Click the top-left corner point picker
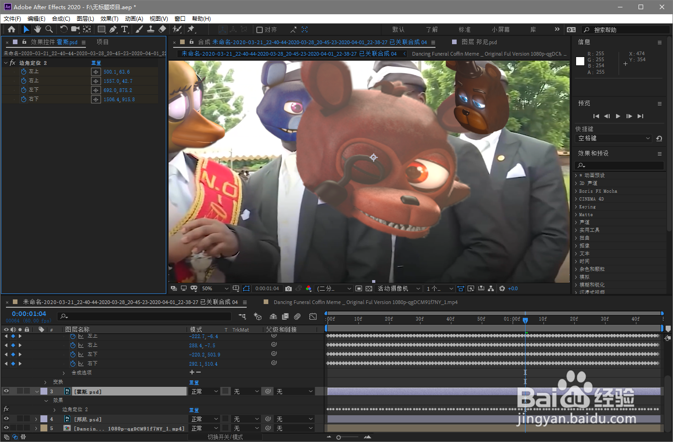Viewport: 673px width, 442px height. [96, 72]
